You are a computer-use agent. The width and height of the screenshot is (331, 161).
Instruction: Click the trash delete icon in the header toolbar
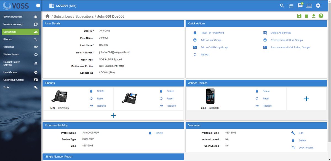(x=306, y=16)
